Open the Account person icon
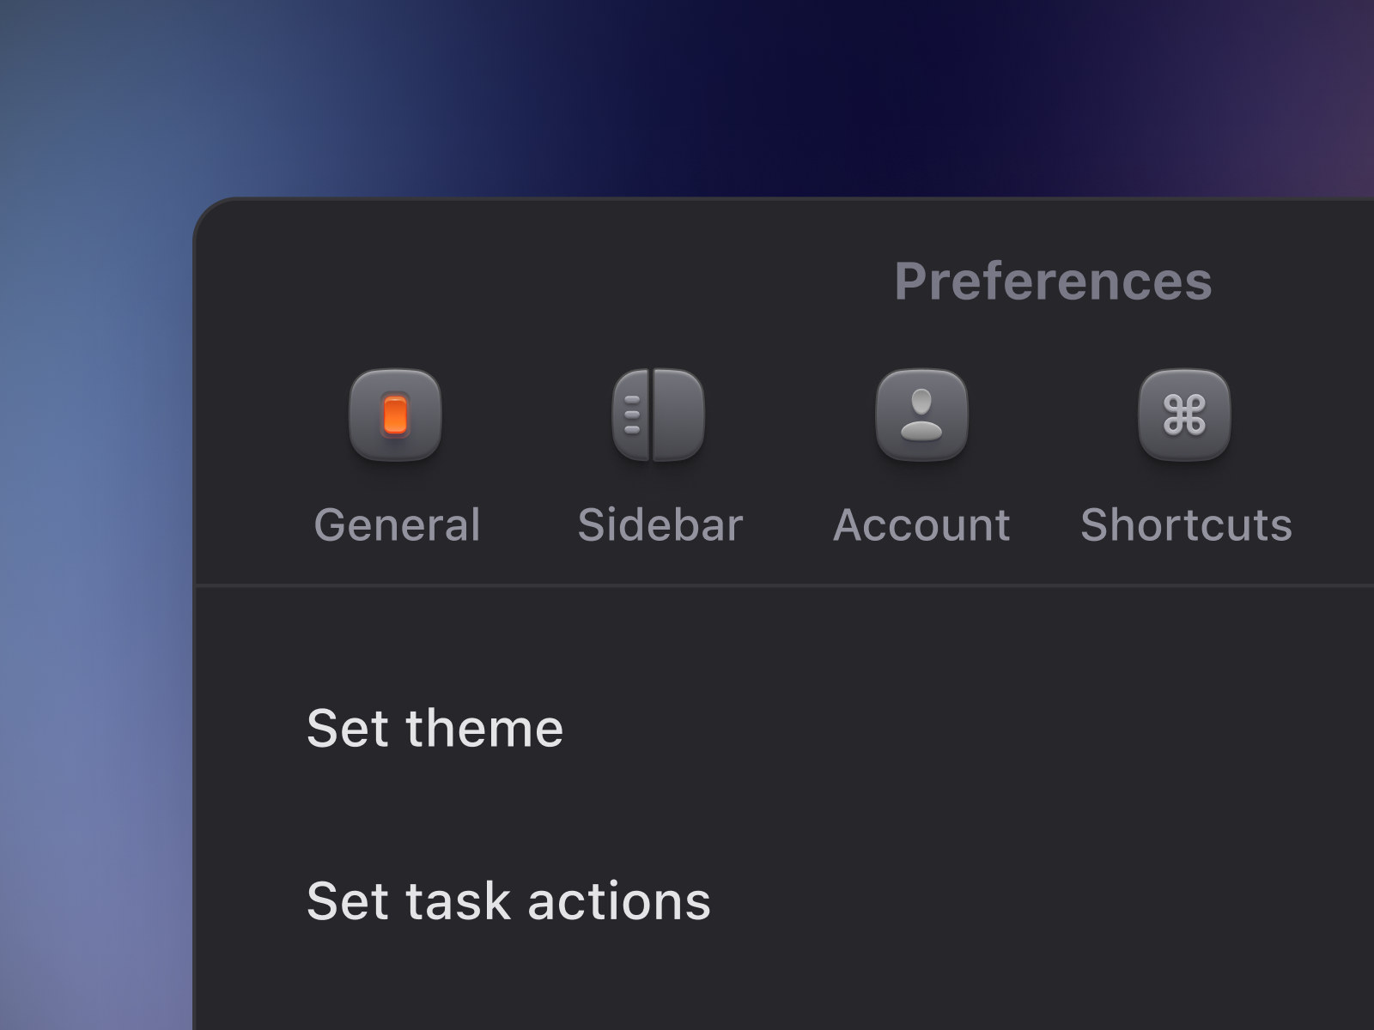The height and width of the screenshot is (1030, 1374). click(x=921, y=415)
